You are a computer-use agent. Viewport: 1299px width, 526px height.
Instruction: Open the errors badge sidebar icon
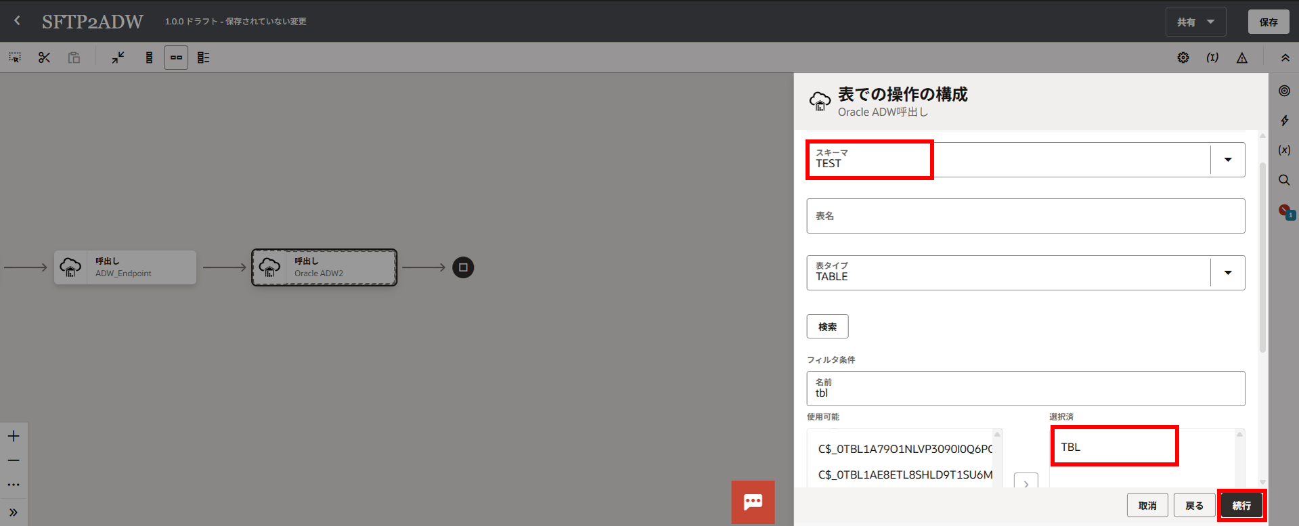[1285, 211]
